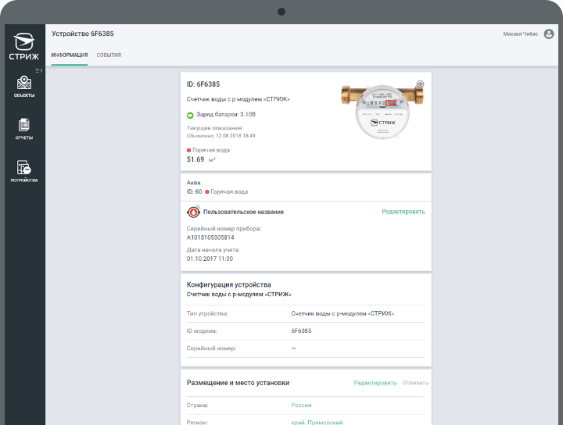Click the ID: 6F6385 heading

pos(203,84)
